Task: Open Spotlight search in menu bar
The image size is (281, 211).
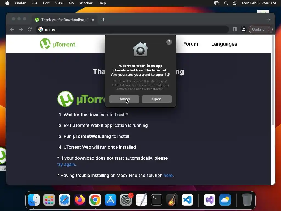Action: coord(226,3)
